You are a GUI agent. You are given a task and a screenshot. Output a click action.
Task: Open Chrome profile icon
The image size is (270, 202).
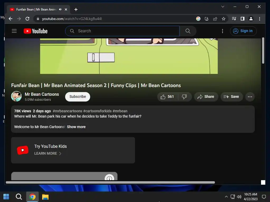(251, 19)
